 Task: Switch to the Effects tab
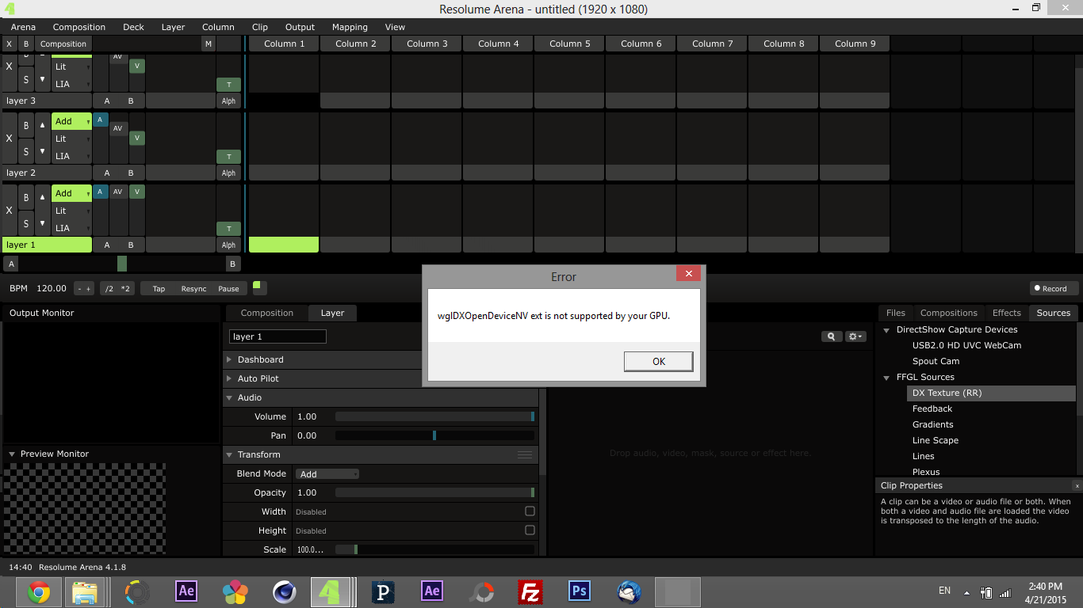pyautogui.click(x=1006, y=313)
